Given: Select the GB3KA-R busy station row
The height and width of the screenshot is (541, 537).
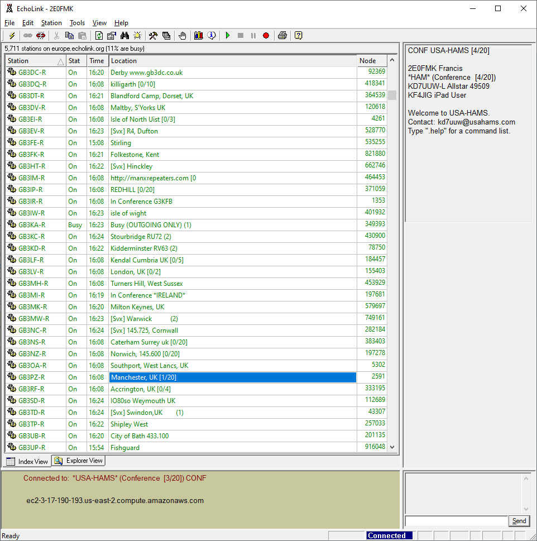Looking at the screenshot, I should coord(32,225).
